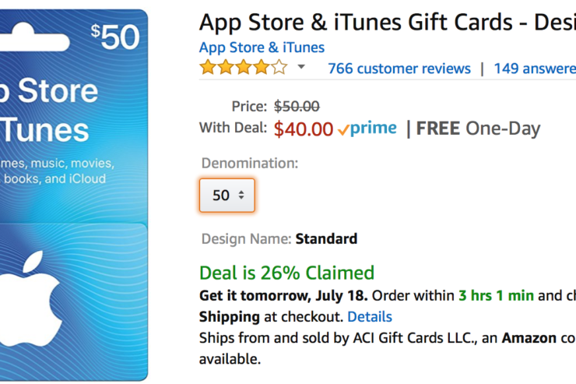Screen dimensions: 576x384
Task: Open the 149 answered questions link
Action: pyautogui.click(x=535, y=69)
